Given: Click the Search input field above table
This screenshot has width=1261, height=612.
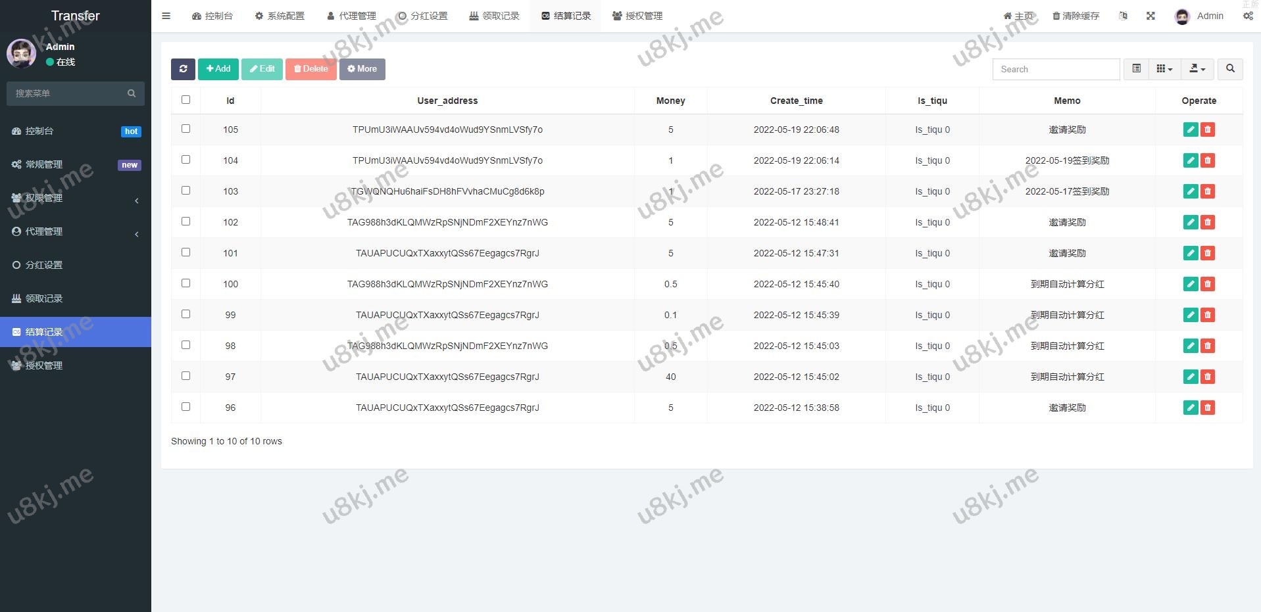Looking at the screenshot, I should [1056, 69].
